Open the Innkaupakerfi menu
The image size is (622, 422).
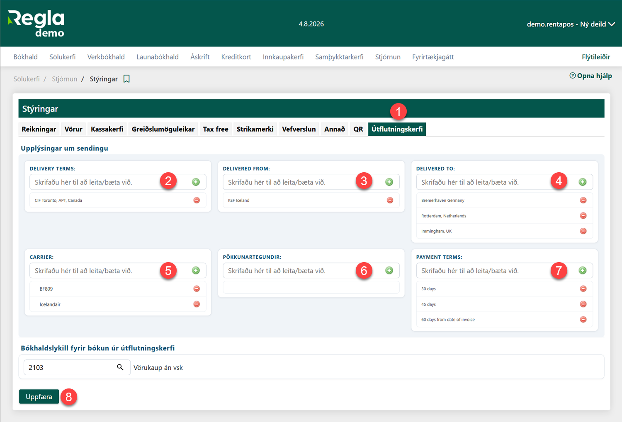283,57
